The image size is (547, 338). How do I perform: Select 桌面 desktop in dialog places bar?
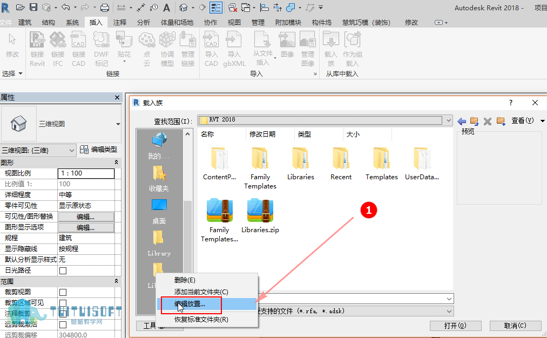click(x=159, y=212)
